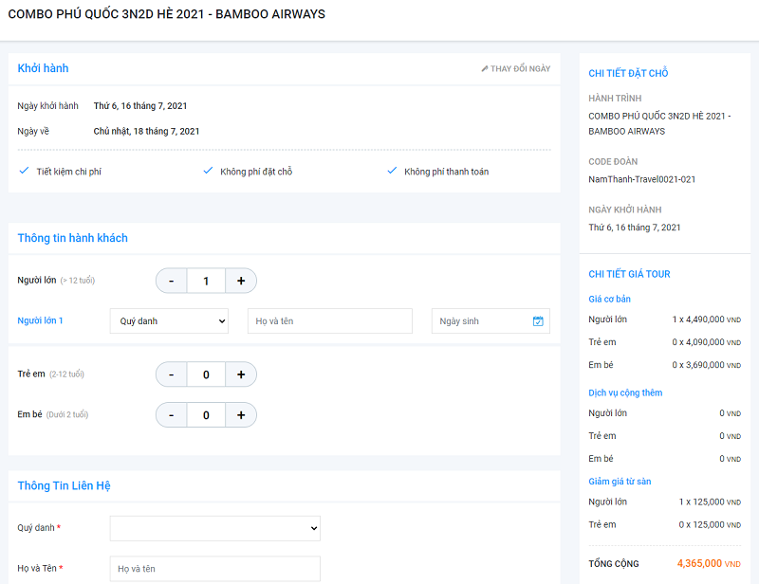Click the checkmark next to Không phí đặt chỗ
Viewport: 759px width, 584px height.
click(x=208, y=171)
